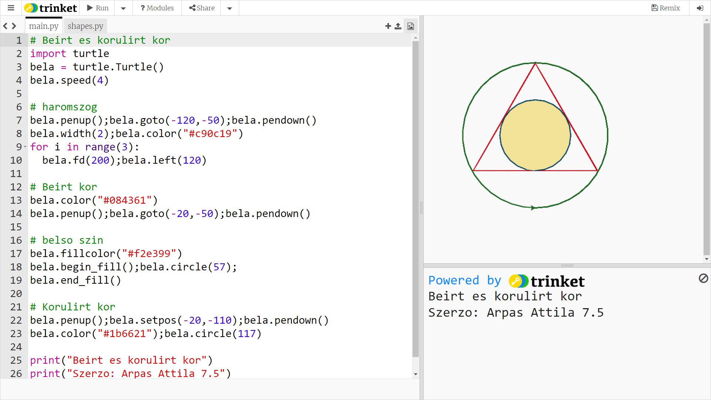Go to next file tab arrow

tap(14, 26)
